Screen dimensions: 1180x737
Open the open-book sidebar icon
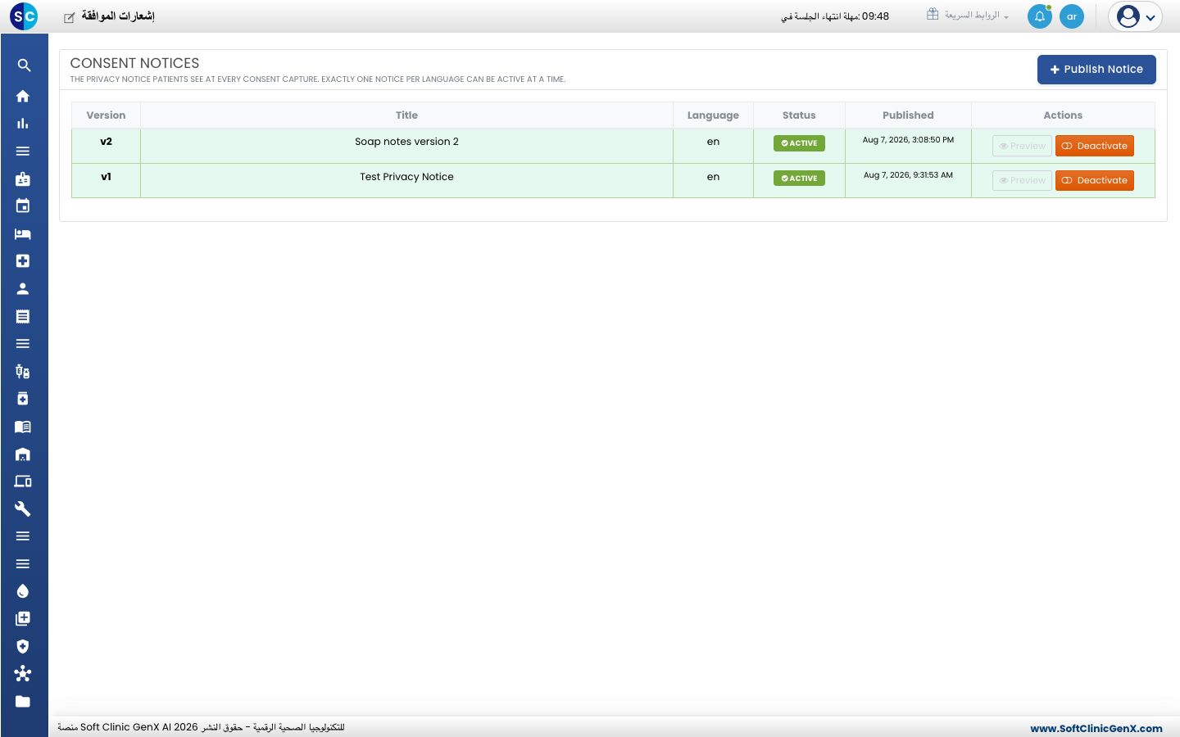click(x=23, y=427)
